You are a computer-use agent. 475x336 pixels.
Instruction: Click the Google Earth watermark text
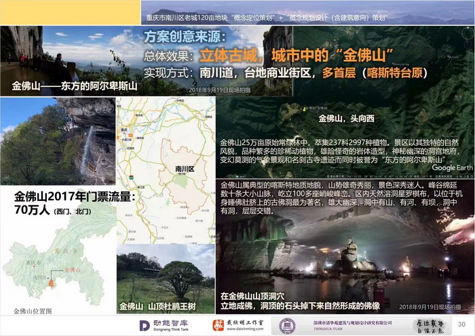click(452, 168)
